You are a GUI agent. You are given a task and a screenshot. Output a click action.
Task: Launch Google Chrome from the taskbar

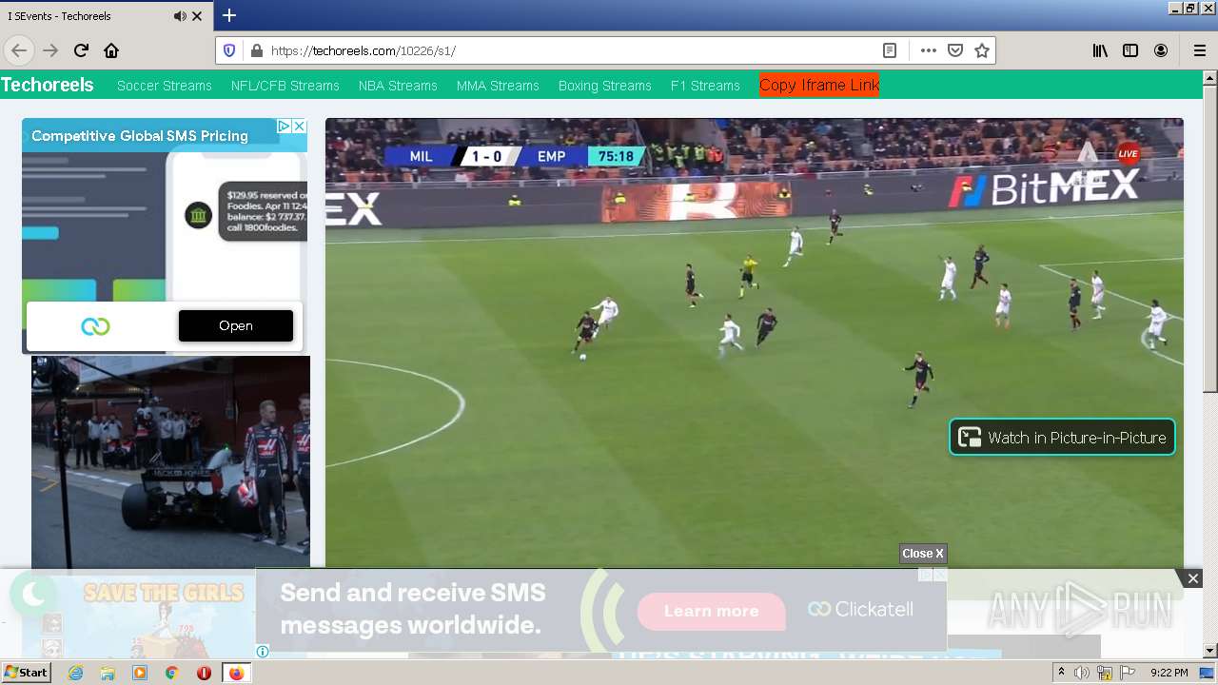pos(171,673)
